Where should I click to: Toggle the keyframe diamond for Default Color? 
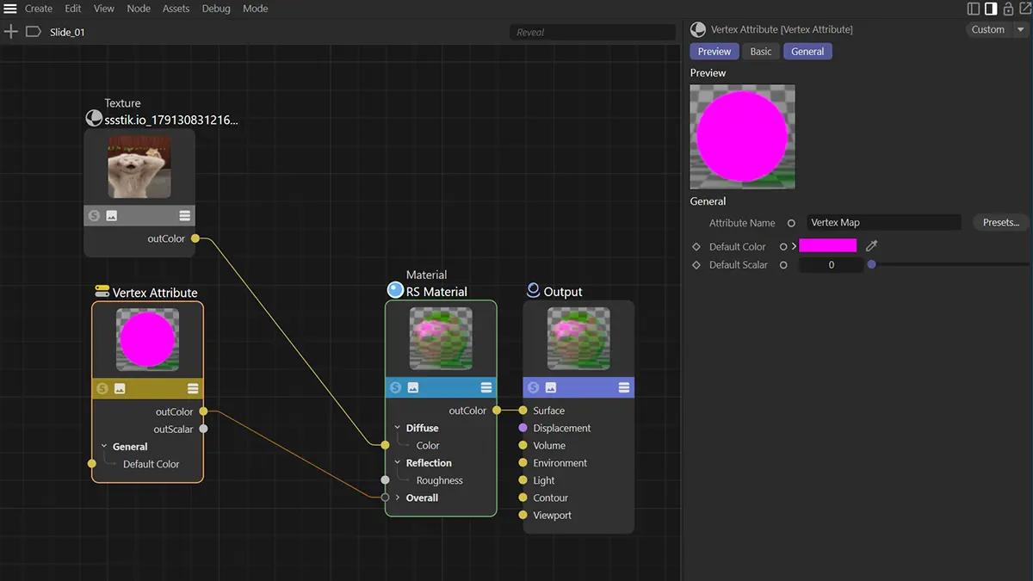coord(696,247)
